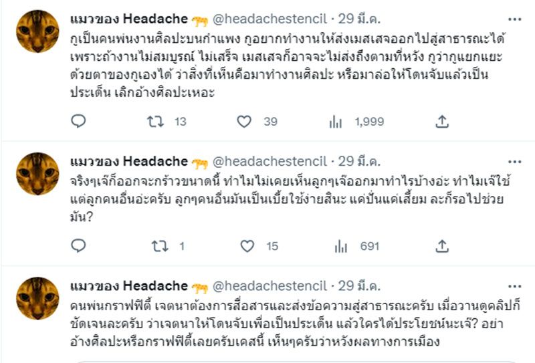Open more options on tweet starting "จริงๆเจ๊ก็ออกจะกร้าว"
535x363 pixels.
click(511, 160)
